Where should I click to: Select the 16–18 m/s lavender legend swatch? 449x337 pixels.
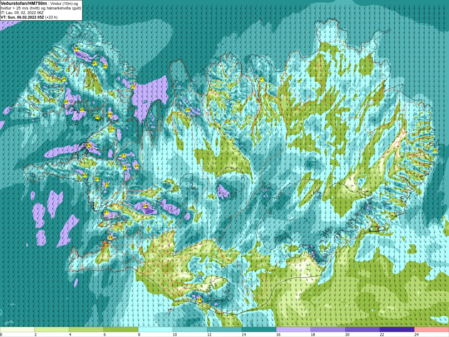pyautogui.click(x=294, y=330)
